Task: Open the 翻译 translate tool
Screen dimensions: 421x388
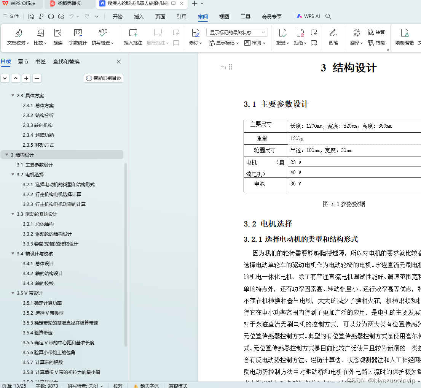Action: coord(356,37)
